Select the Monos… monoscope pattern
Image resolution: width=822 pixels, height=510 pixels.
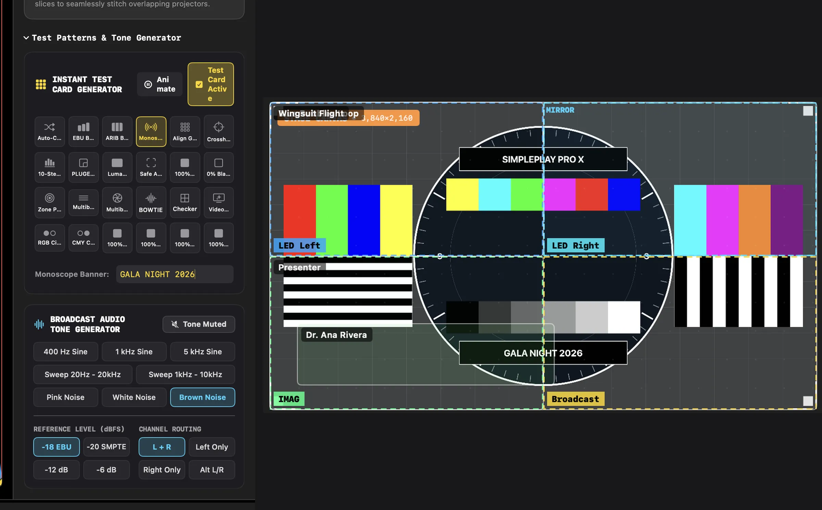click(x=151, y=132)
